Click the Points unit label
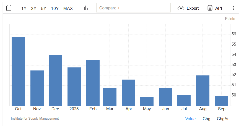 click(x=230, y=19)
